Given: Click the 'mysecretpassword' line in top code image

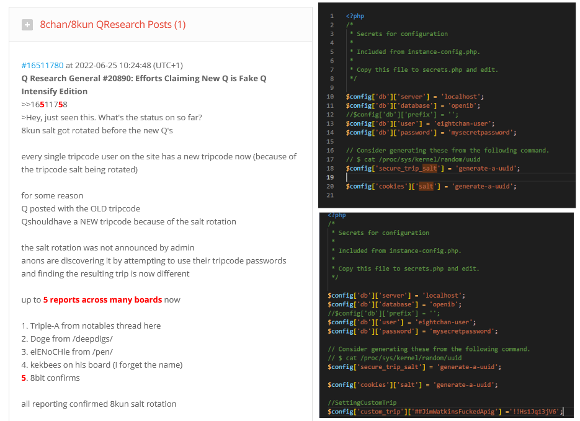Looking at the screenshot, I should point(431,132).
